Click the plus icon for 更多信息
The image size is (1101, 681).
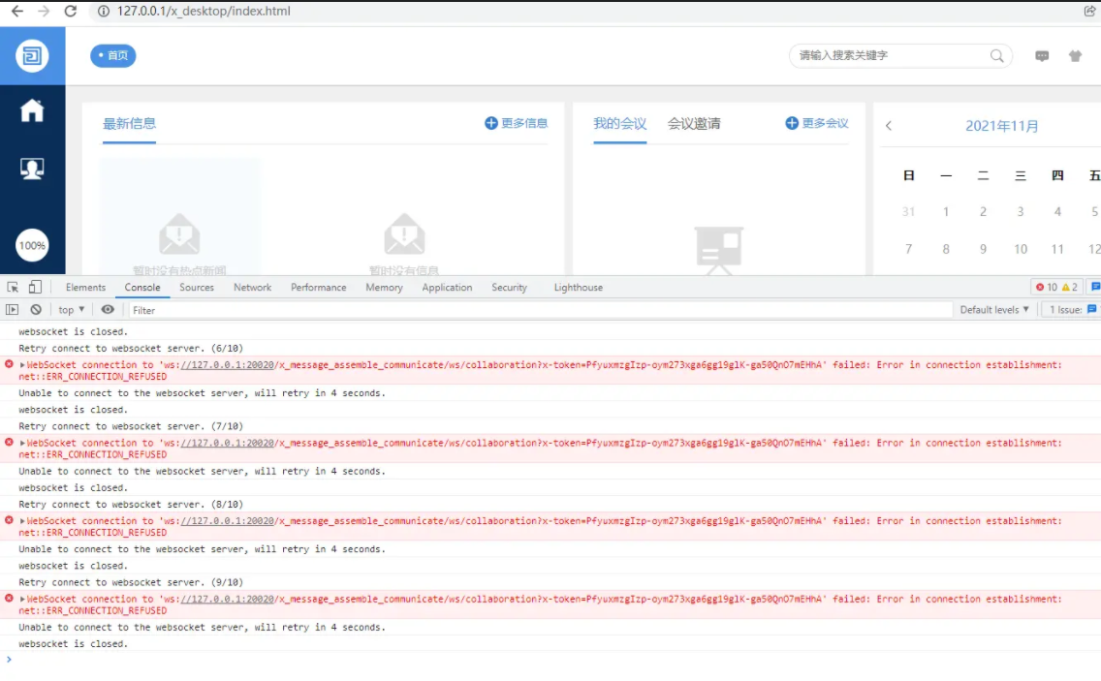(490, 123)
